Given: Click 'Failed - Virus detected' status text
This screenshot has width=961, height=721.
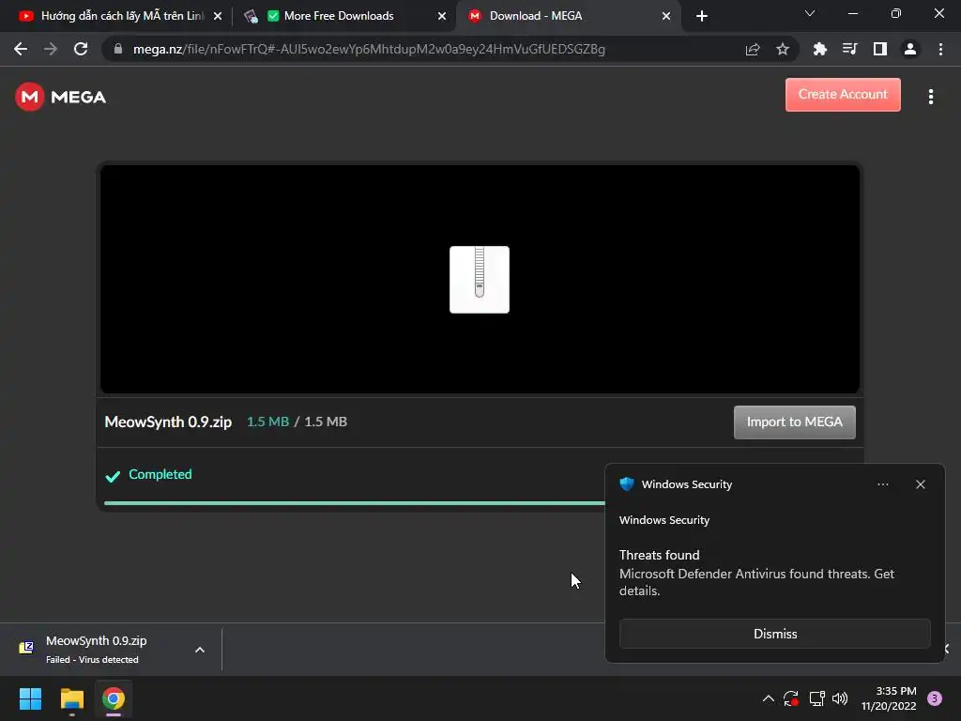Looking at the screenshot, I should coord(92,660).
